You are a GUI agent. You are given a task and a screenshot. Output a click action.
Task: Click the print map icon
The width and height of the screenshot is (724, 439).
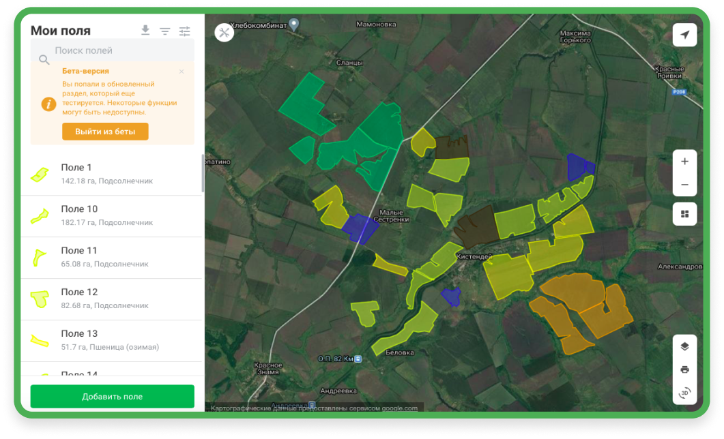point(684,370)
